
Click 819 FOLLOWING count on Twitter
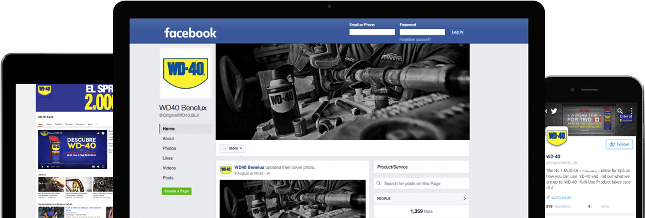(x=559, y=207)
